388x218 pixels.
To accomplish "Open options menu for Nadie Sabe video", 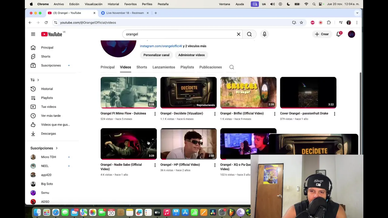I will coord(155,165).
